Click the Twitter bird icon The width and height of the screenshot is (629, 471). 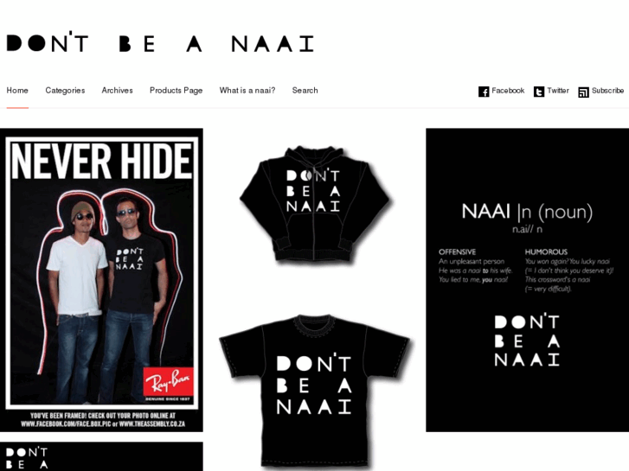[x=539, y=92]
